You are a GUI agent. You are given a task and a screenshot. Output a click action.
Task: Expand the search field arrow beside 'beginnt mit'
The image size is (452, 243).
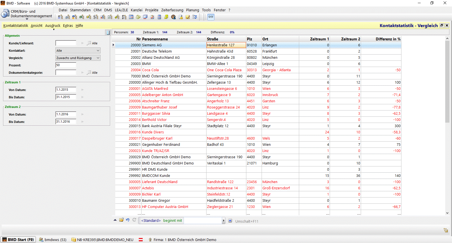[x=223, y=221]
